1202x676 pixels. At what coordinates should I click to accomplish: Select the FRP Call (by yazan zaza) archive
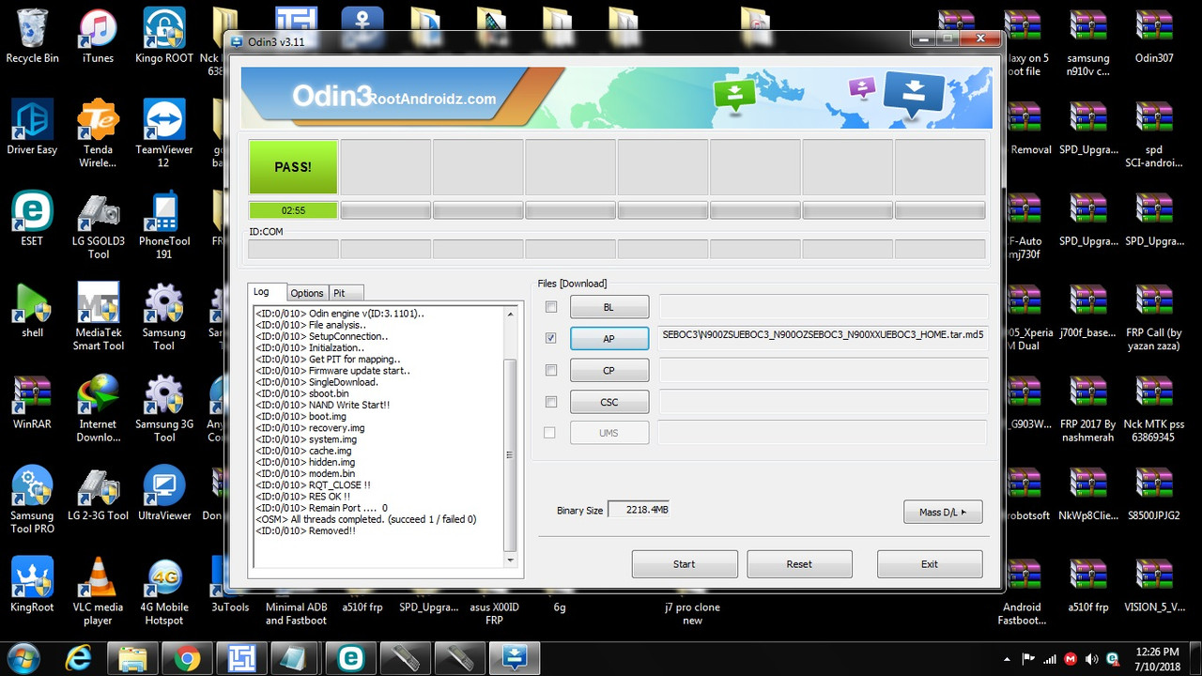click(1154, 316)
